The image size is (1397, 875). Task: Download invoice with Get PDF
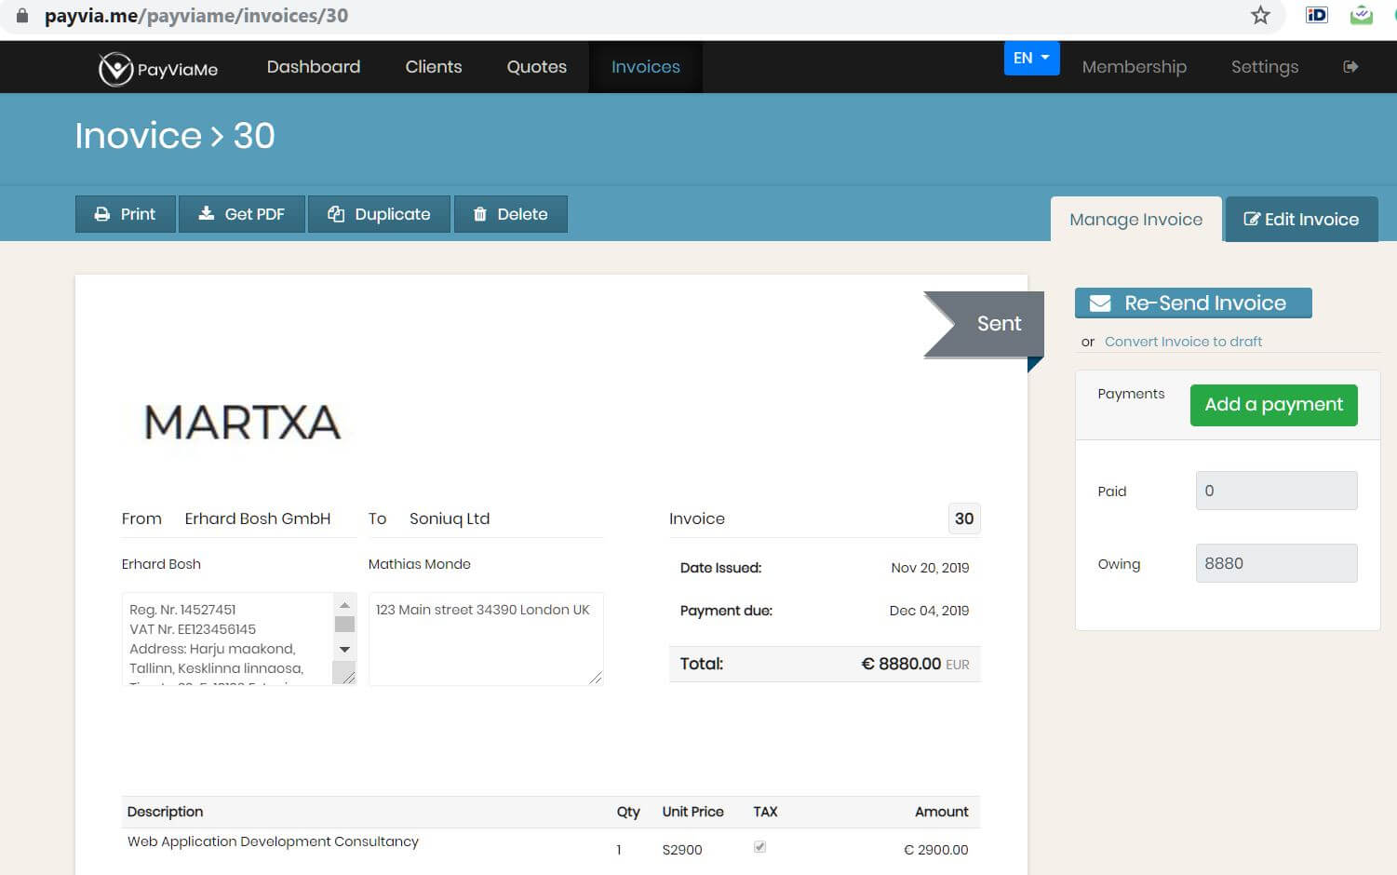tap(242, 214)
